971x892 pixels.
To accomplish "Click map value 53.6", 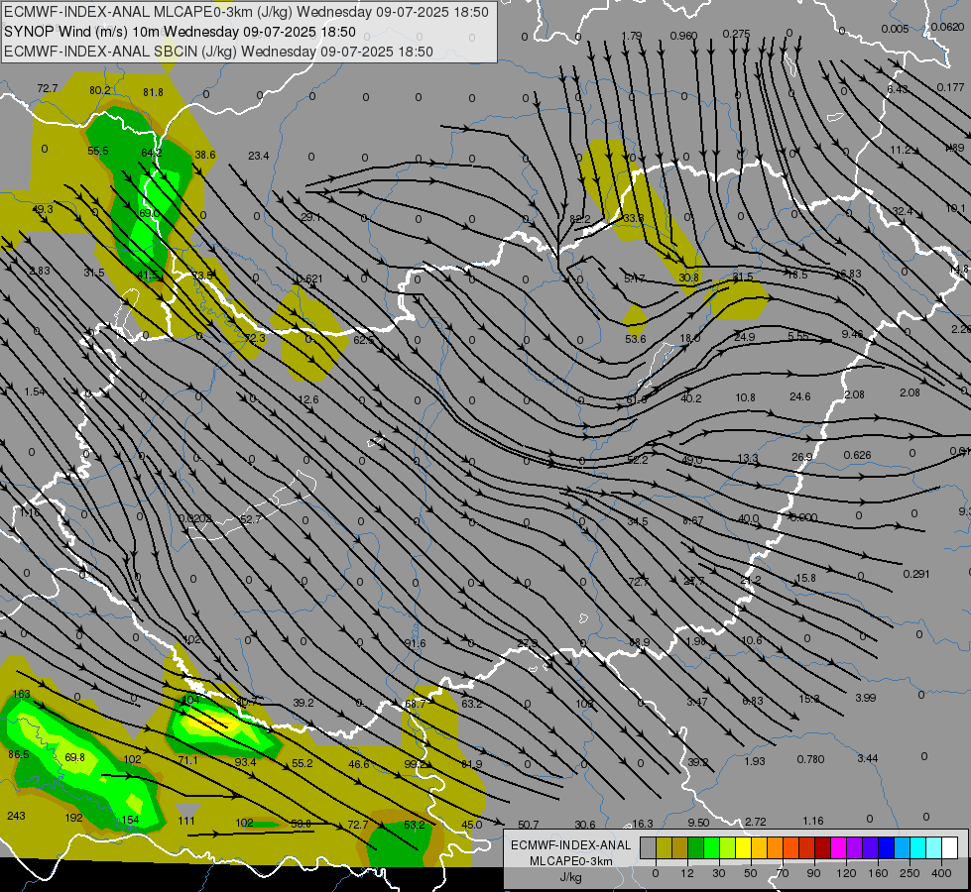I will 636,339.
